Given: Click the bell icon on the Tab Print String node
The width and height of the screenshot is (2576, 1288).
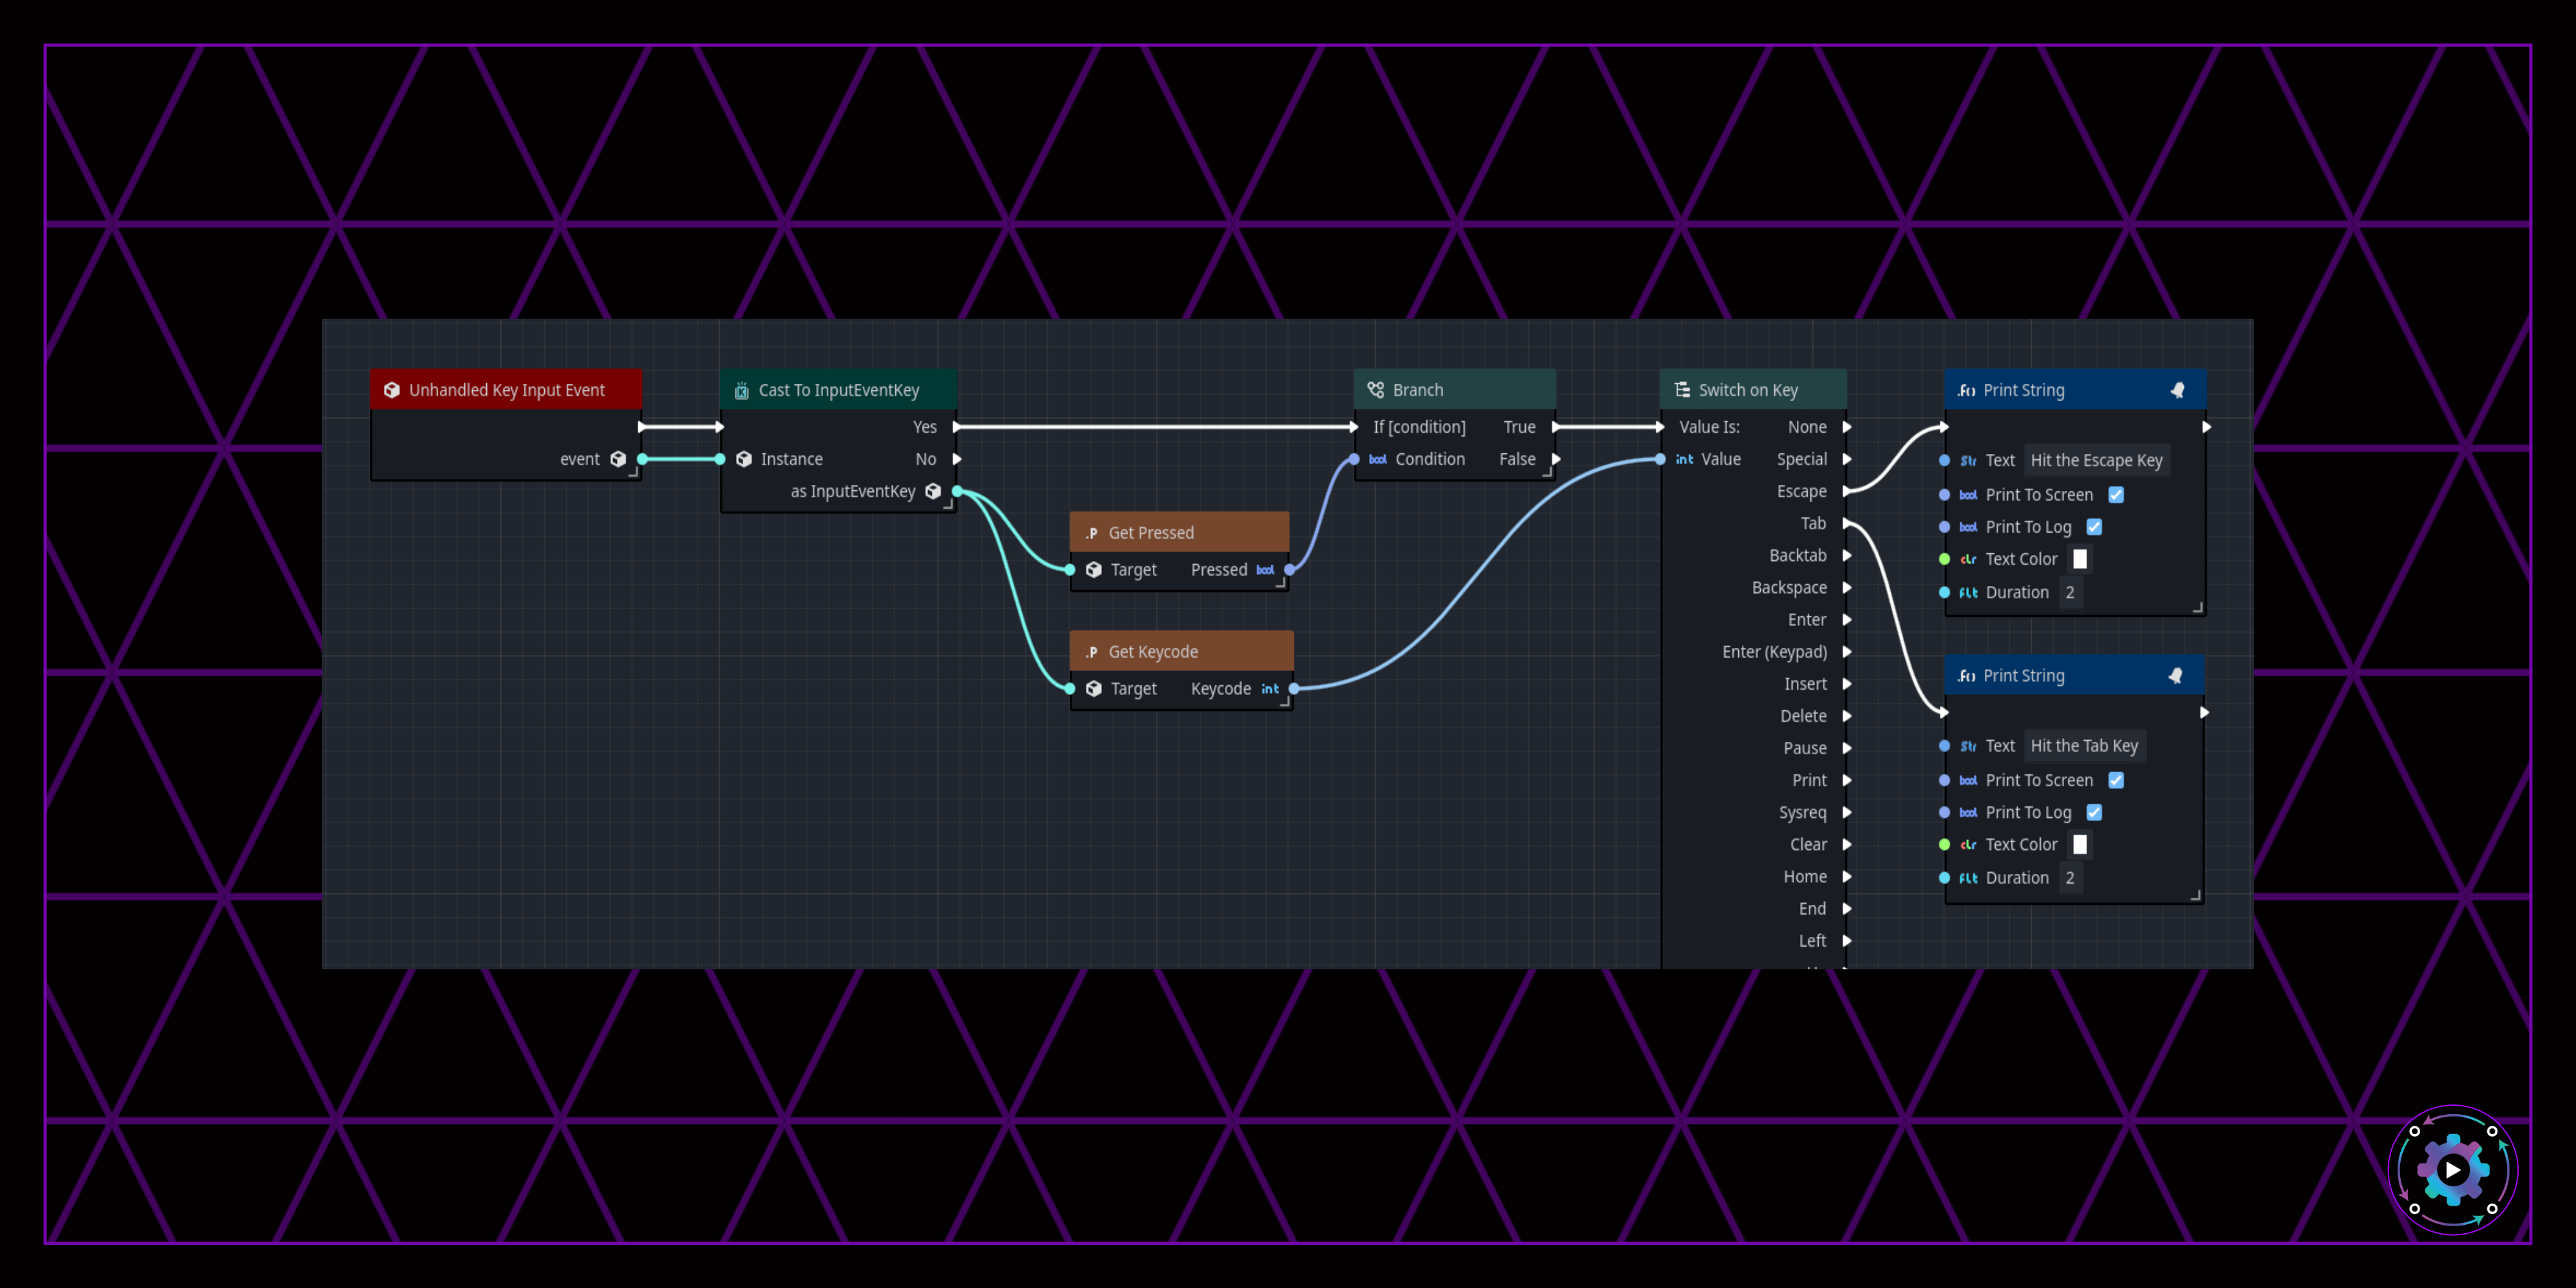Looking at the screenshot, I should 2175,676.
